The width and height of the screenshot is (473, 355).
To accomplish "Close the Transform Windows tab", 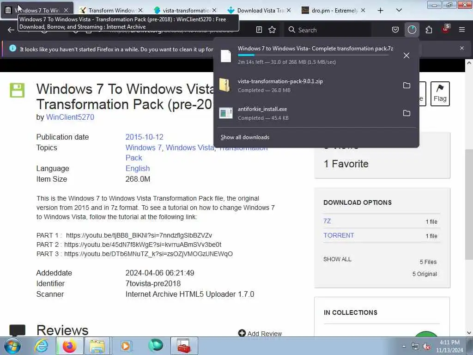I will tap(140, 10).
